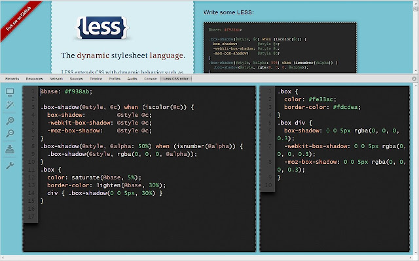Screen dimensions: 419x261
Task: Switch to the Console tab
Action: (150, 79)
